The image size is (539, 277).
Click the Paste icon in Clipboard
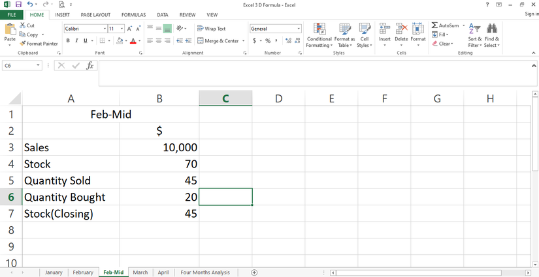click(x=10, y=29)
